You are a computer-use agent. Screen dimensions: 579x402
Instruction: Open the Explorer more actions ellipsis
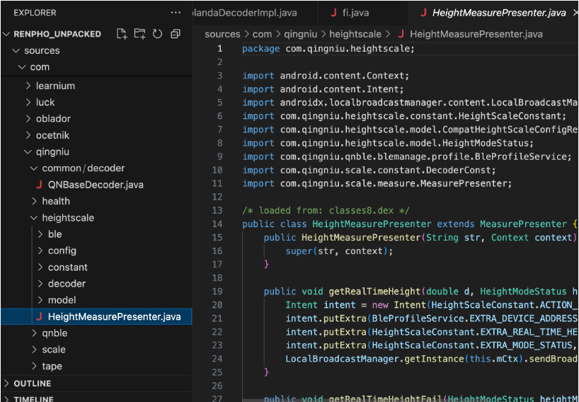(x=176, y=13)
